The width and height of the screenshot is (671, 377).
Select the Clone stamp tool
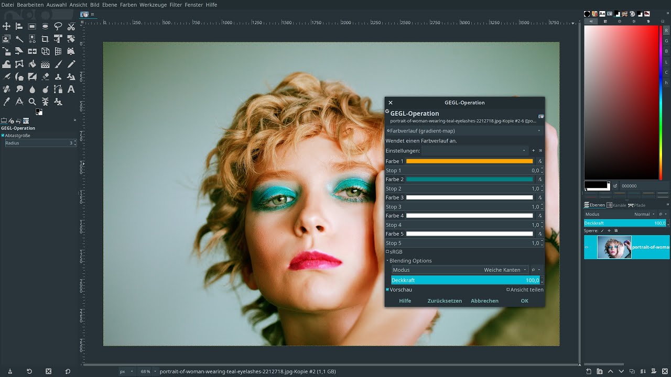(x=58, y=76)
